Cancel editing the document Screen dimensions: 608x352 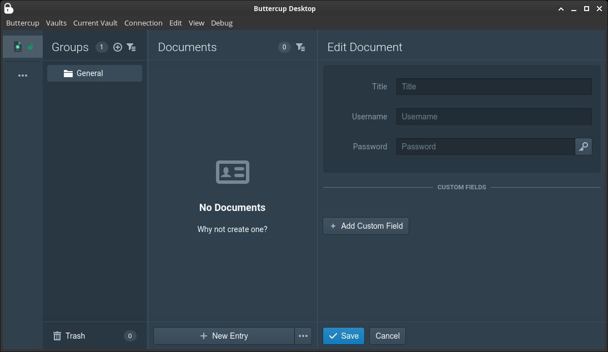pyautogui.click(x=388, y=336)
